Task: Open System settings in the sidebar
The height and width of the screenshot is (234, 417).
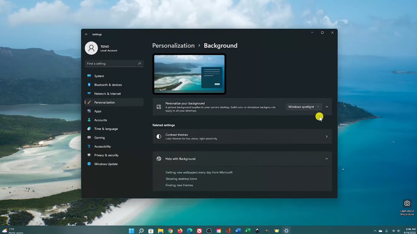Action: pyautogui.click(x=99, y=76)
